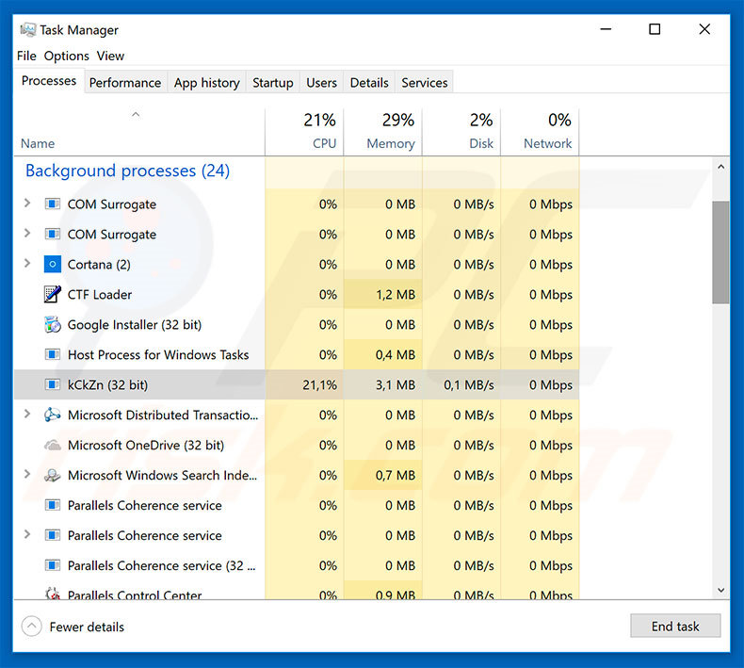Switch to the Startup tab

(273, 83)
